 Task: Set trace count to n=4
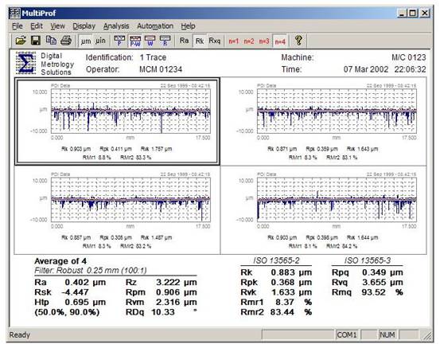coord(280,41)
